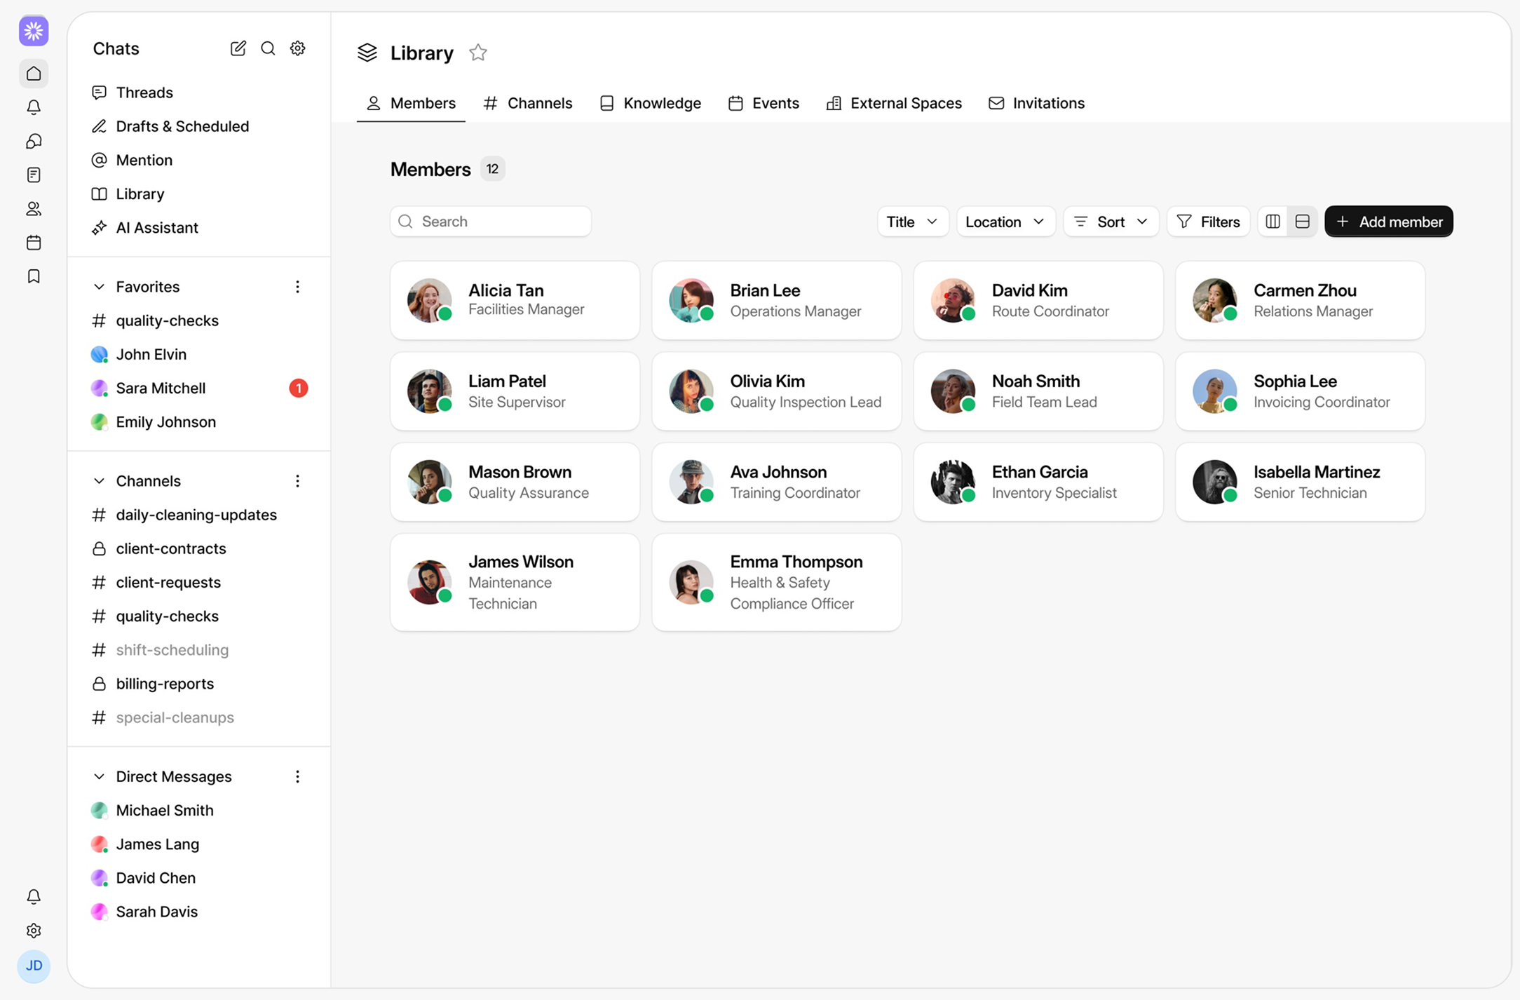Open the Filters panel
Viewport: 1520px width, 1000px height.
[1209, 221]
